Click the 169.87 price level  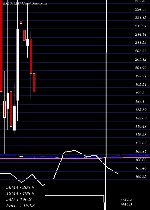[141, 151]
